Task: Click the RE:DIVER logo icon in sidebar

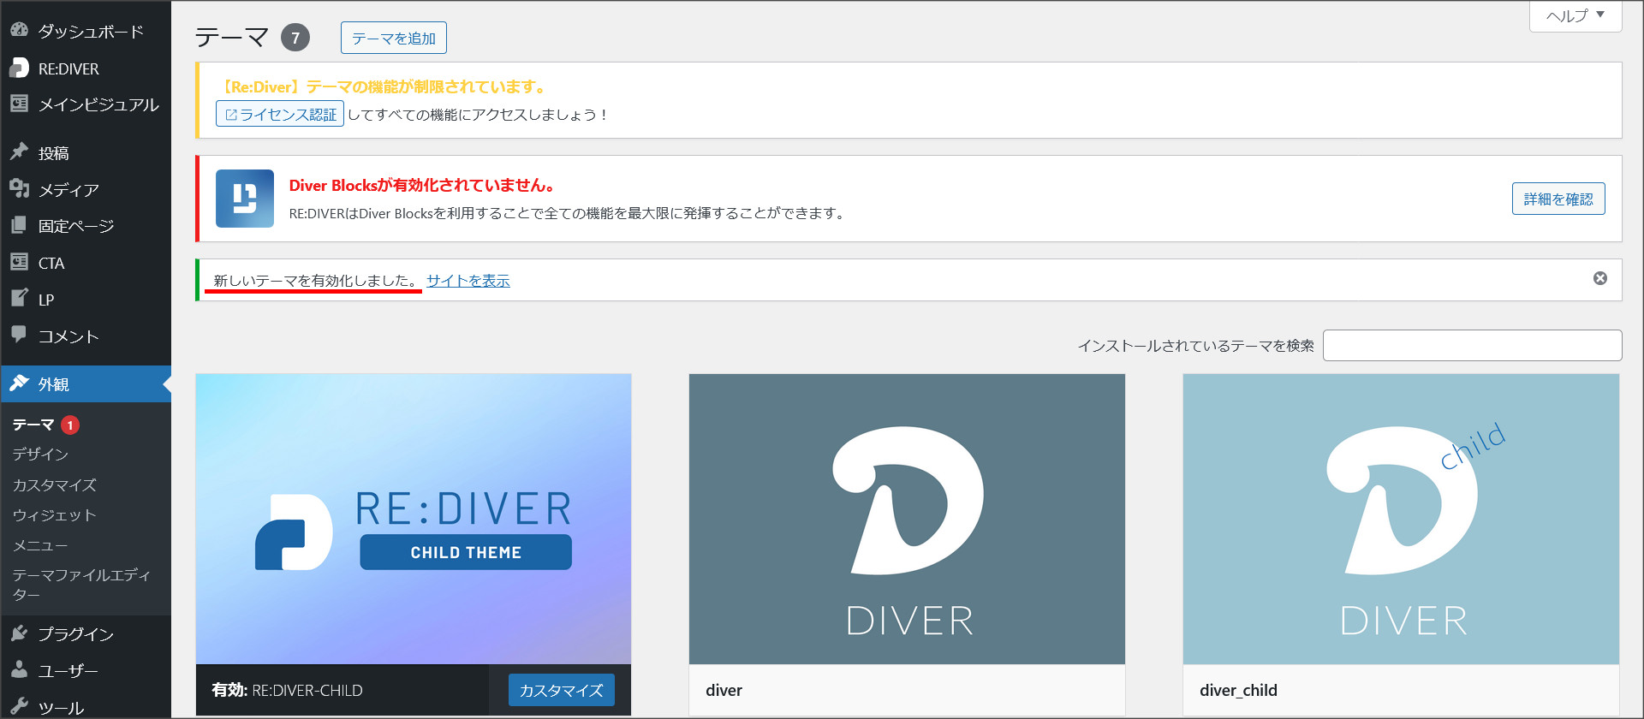Action: click(19, 68)
